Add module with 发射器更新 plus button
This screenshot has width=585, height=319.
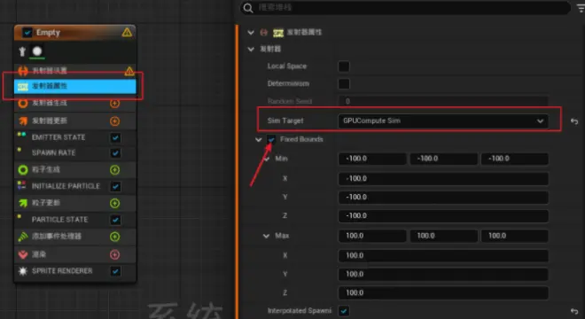pyautogui.click(x=115, y=121)
